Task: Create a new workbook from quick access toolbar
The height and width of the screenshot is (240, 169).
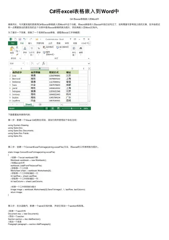Action: point(15,39)
